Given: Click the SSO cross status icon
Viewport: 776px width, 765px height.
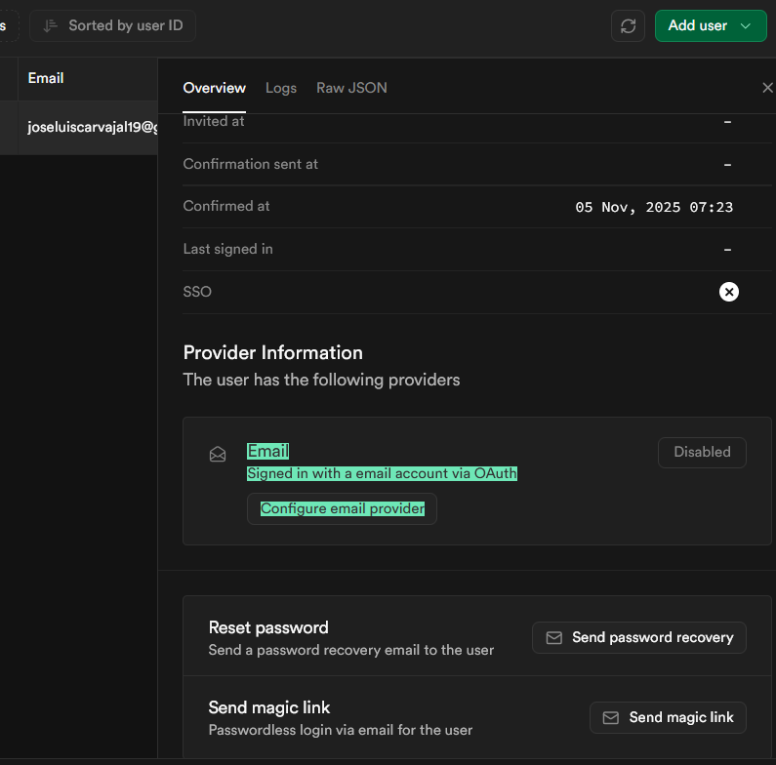Looking at the screenshot, I should click(728, 292).
